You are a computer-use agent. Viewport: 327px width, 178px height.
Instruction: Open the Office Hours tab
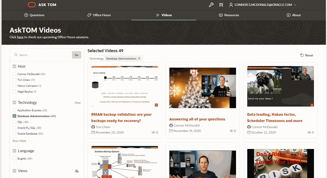click(99, 15)
